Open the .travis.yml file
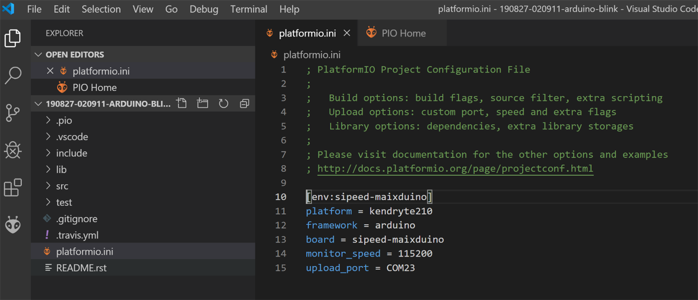698x300 pixels. click(x=77, y=235)
